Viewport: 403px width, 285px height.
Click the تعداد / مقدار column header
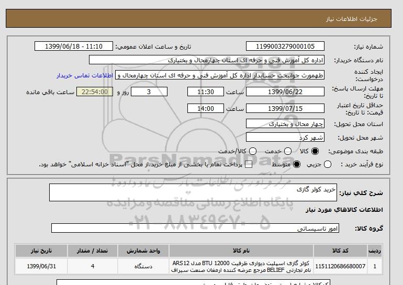point(93,250)
